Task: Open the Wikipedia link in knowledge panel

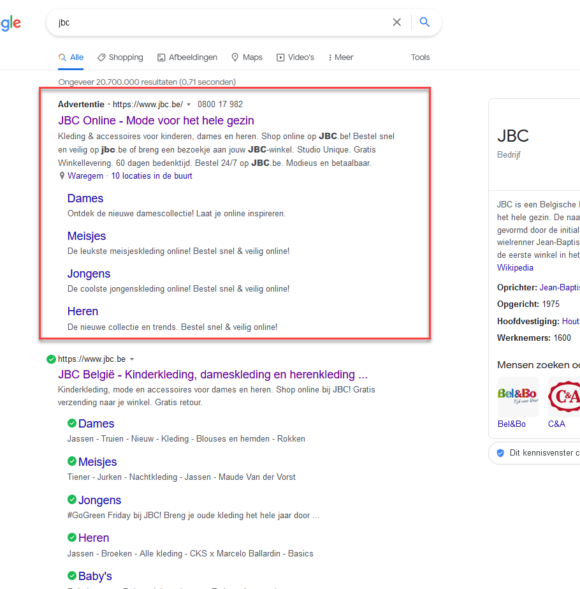Action: (515, 267)
